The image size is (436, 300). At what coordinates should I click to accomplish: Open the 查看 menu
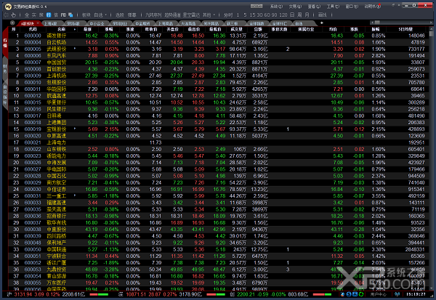[x=314, y=6]
